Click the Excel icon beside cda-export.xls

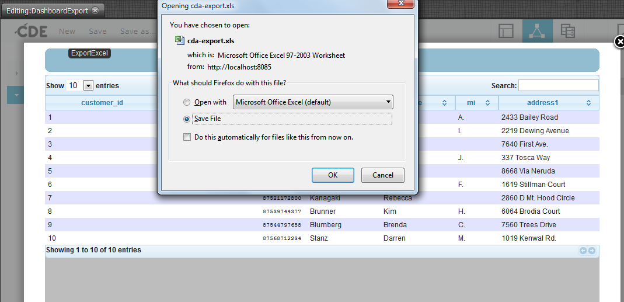click(x=179, y=40)
